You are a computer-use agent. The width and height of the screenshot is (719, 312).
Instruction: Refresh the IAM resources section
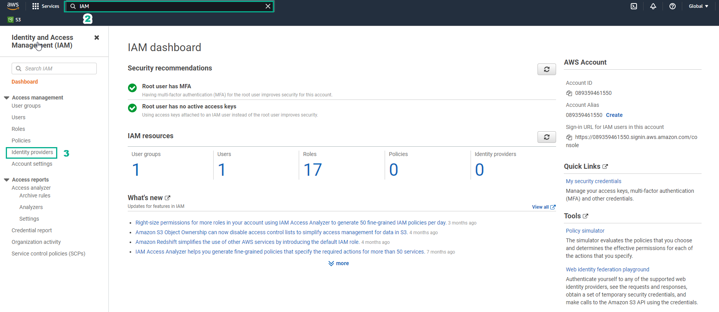point(546,137)
